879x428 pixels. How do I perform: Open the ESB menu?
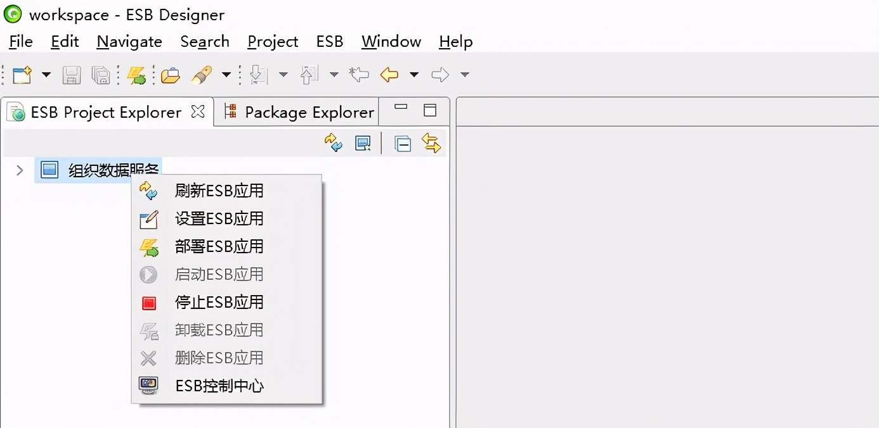(329, 42)
